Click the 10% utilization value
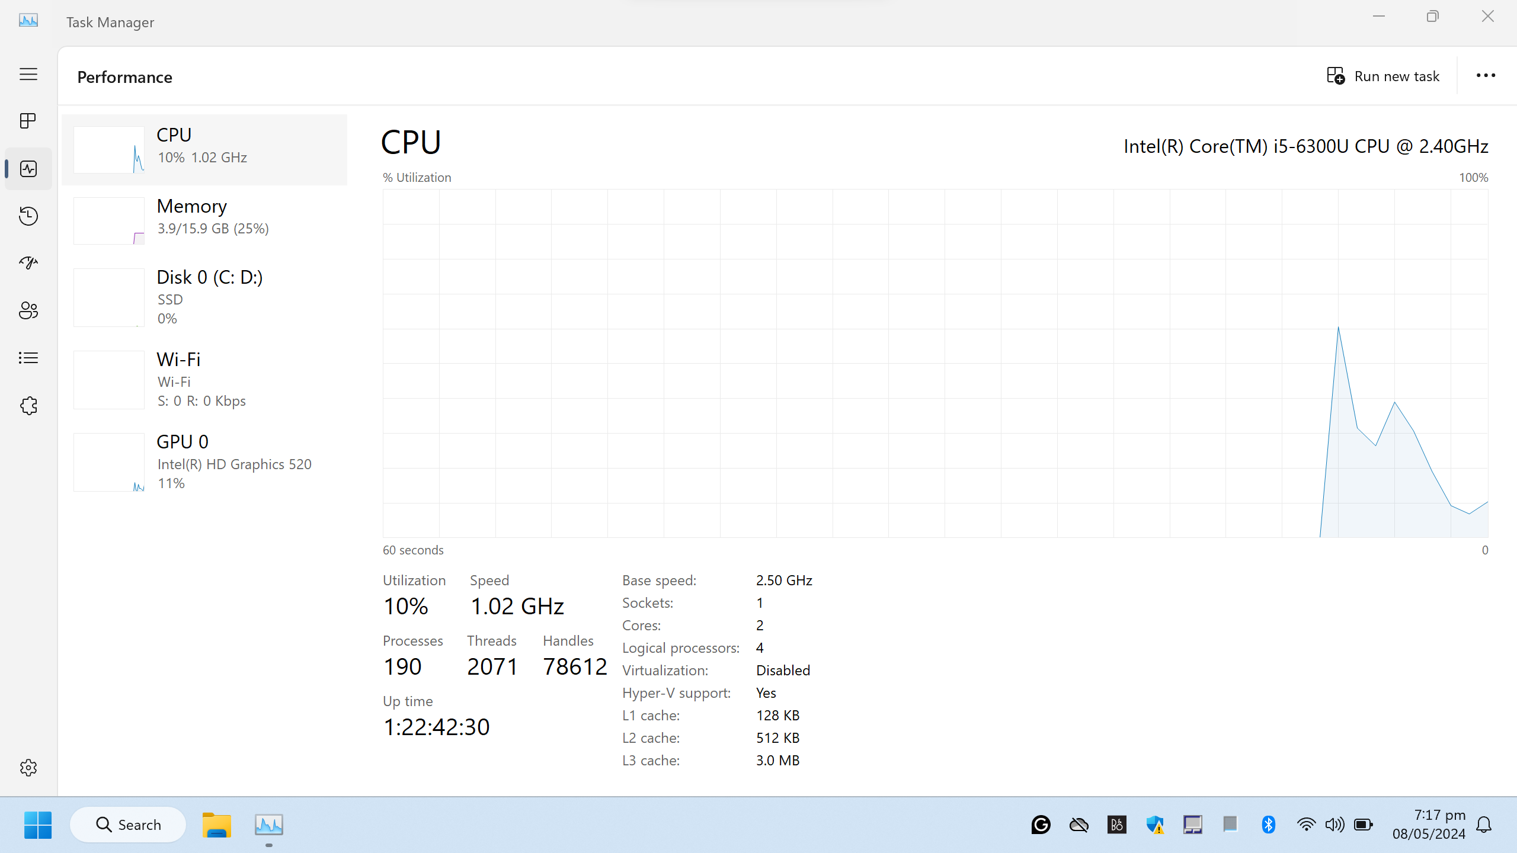 pos(406,607)
